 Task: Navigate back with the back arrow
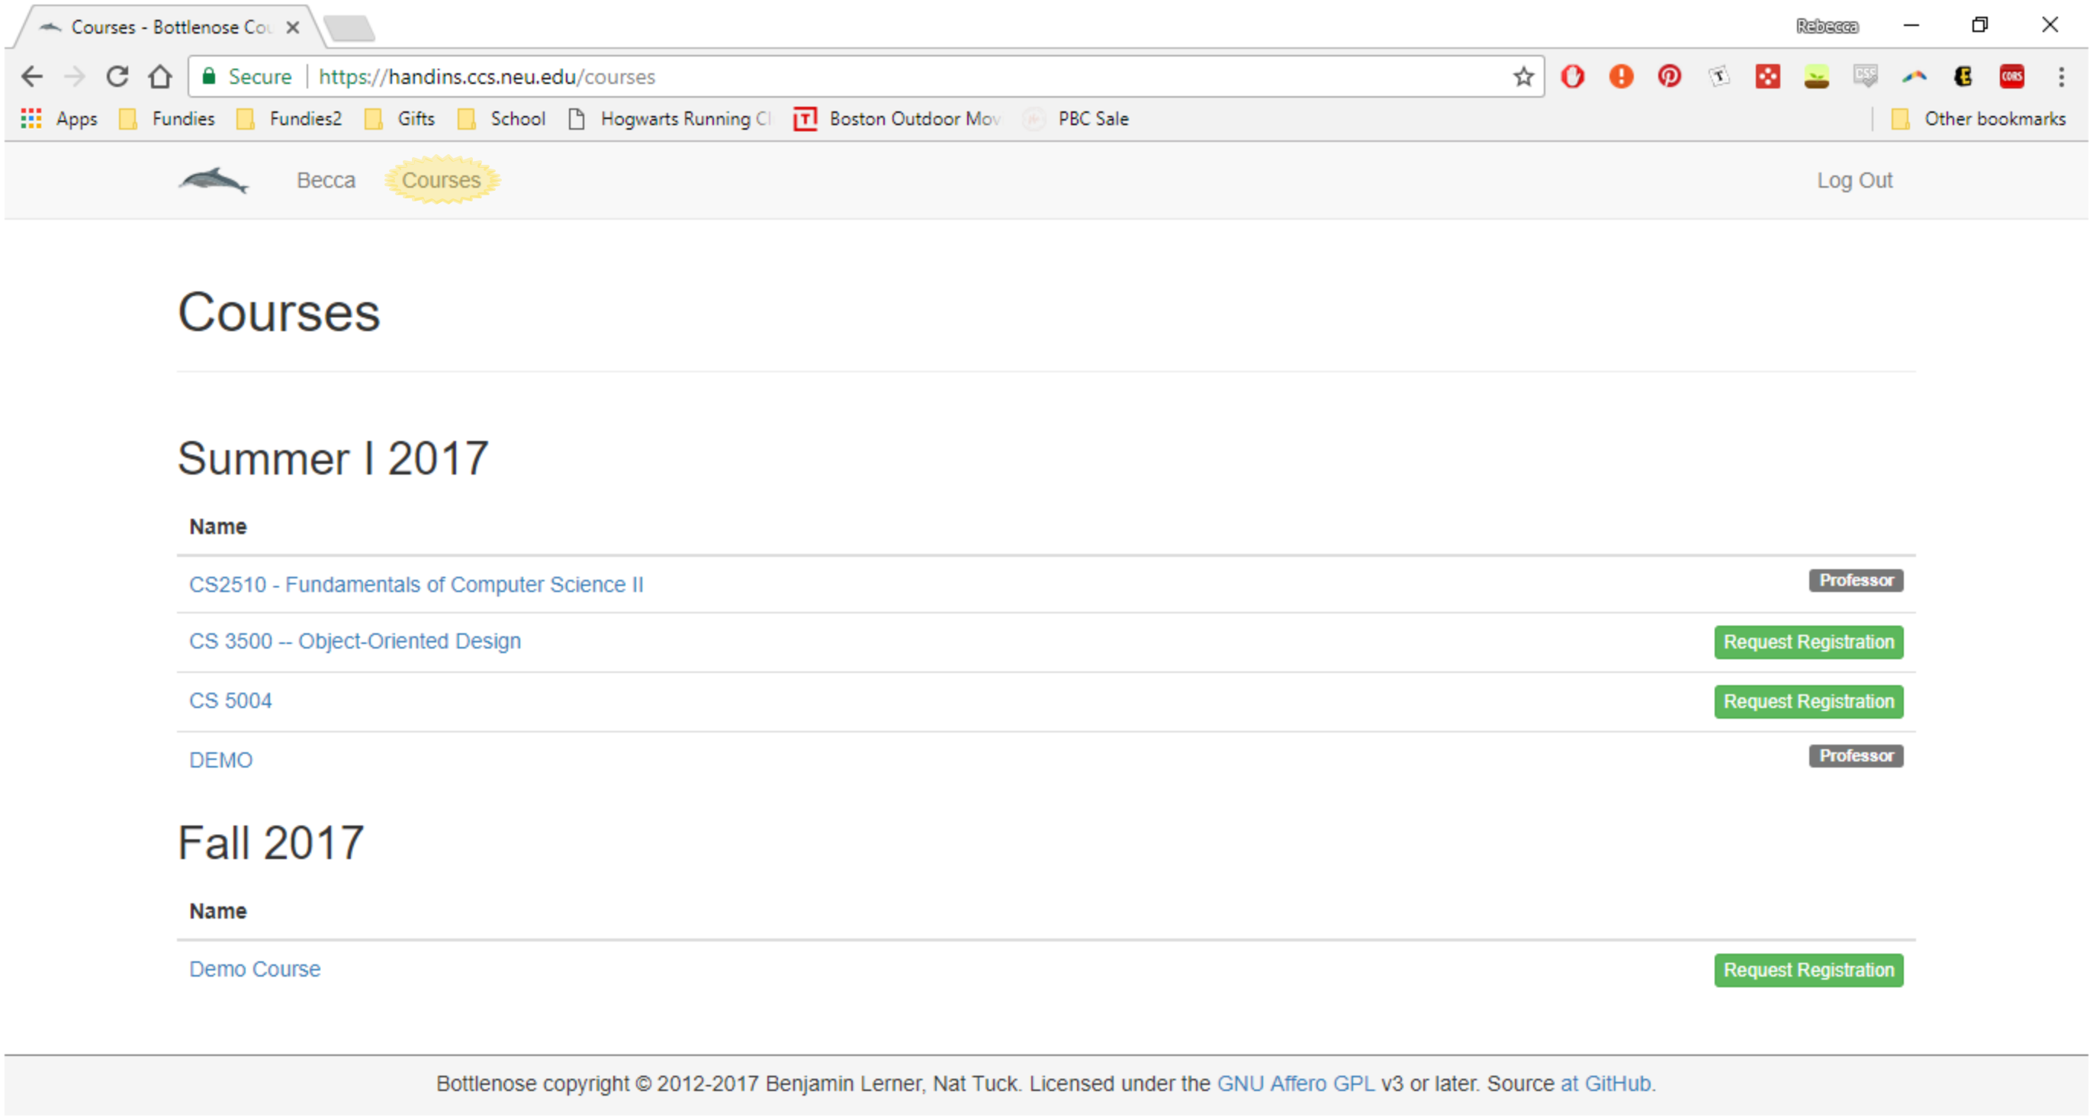pyautogui.click(x=32, y=76)
